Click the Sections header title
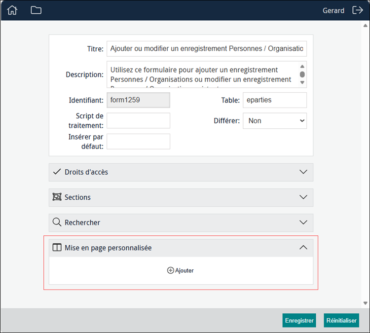Screen dimensions: 370x333 [77, 197]
